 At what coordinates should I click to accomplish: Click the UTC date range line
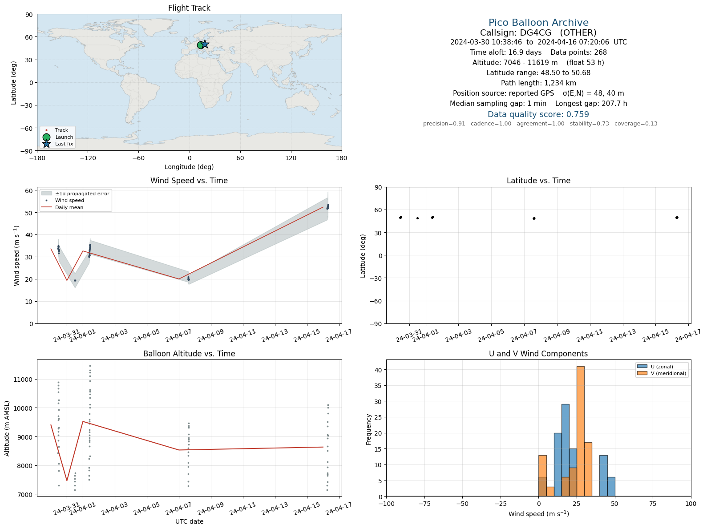pyautogui.click(x=538, y=42)
